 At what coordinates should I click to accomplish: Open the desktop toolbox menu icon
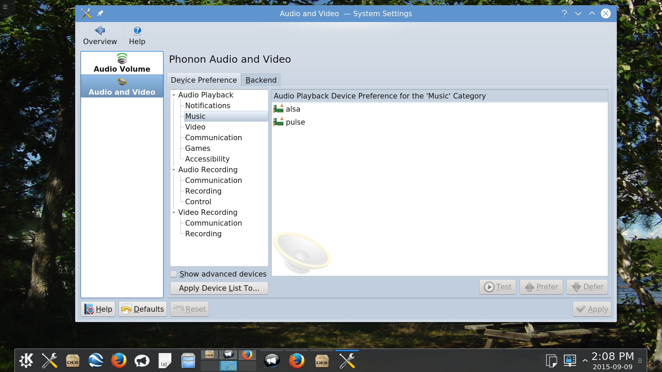5,7
